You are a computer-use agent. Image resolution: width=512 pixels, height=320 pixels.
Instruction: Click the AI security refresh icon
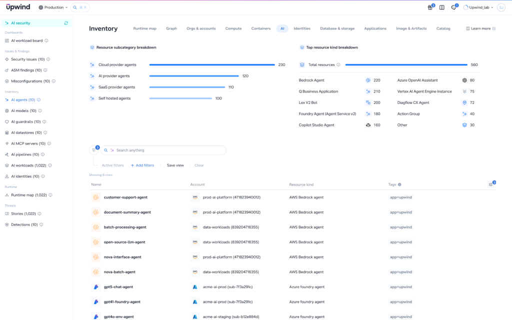66,23
